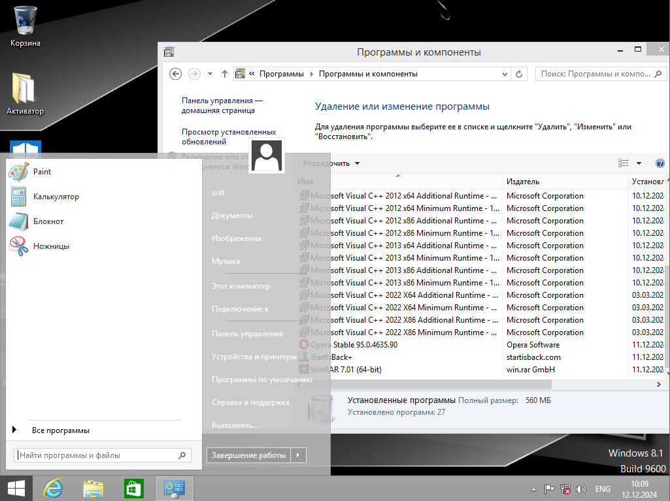This screenshot has width=670, height=501.
Task: Open Устройства и принтеры entry
Action: click(x=254, y=357)
